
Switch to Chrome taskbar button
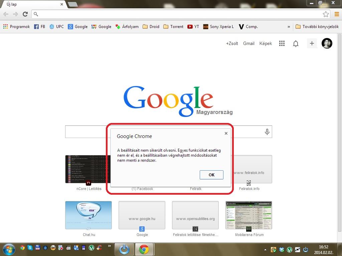pos(144,249)
